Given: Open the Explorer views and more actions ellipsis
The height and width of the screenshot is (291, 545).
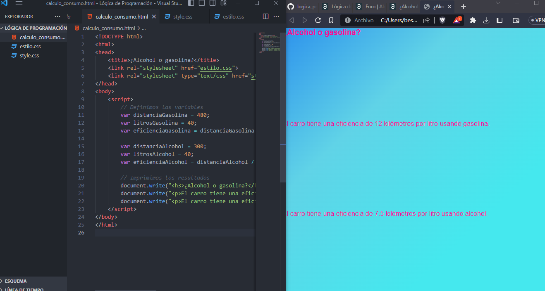Looking at the screenshot, I should tap(57, 17).
